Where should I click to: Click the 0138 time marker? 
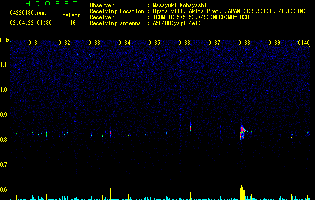coord(244,43)
